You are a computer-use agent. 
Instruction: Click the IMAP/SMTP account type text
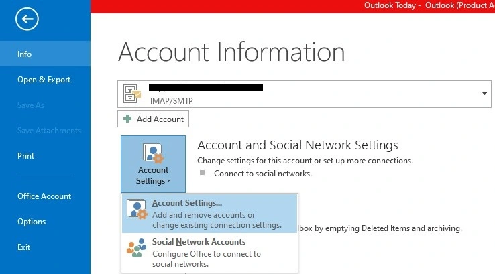(x=170, y=100)
